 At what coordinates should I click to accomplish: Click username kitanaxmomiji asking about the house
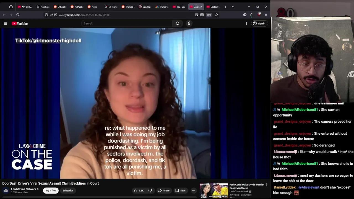pyautogui.click(x=285, y=152)
